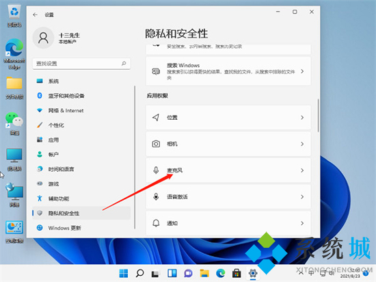Click the camera icon

coord(156,144)
